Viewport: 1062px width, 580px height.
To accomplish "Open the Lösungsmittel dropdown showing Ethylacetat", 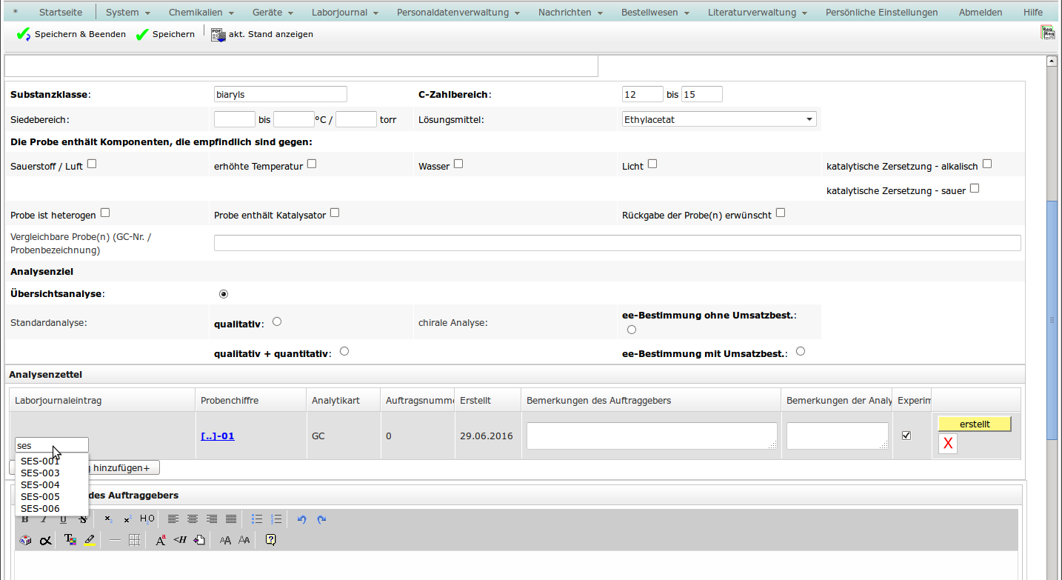I will [x=718, y=119].
